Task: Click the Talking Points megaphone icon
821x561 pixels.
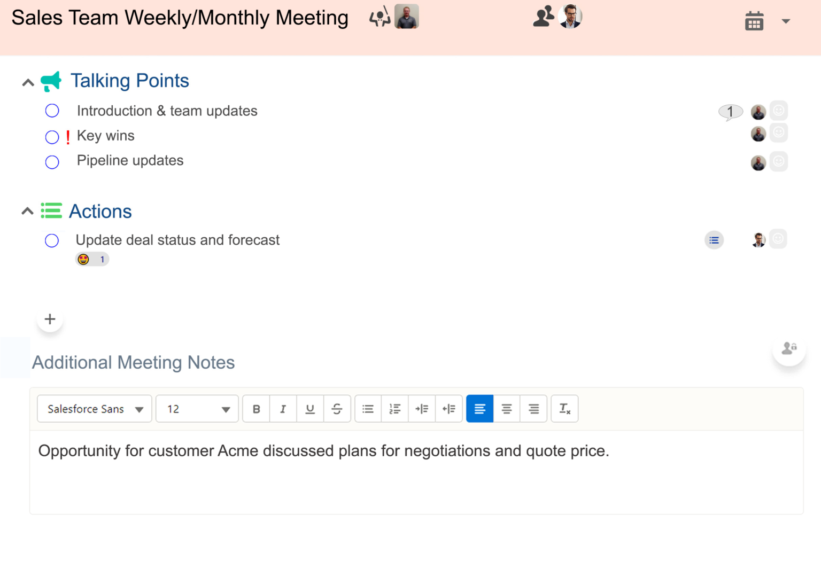Action: tap(51, 81)
